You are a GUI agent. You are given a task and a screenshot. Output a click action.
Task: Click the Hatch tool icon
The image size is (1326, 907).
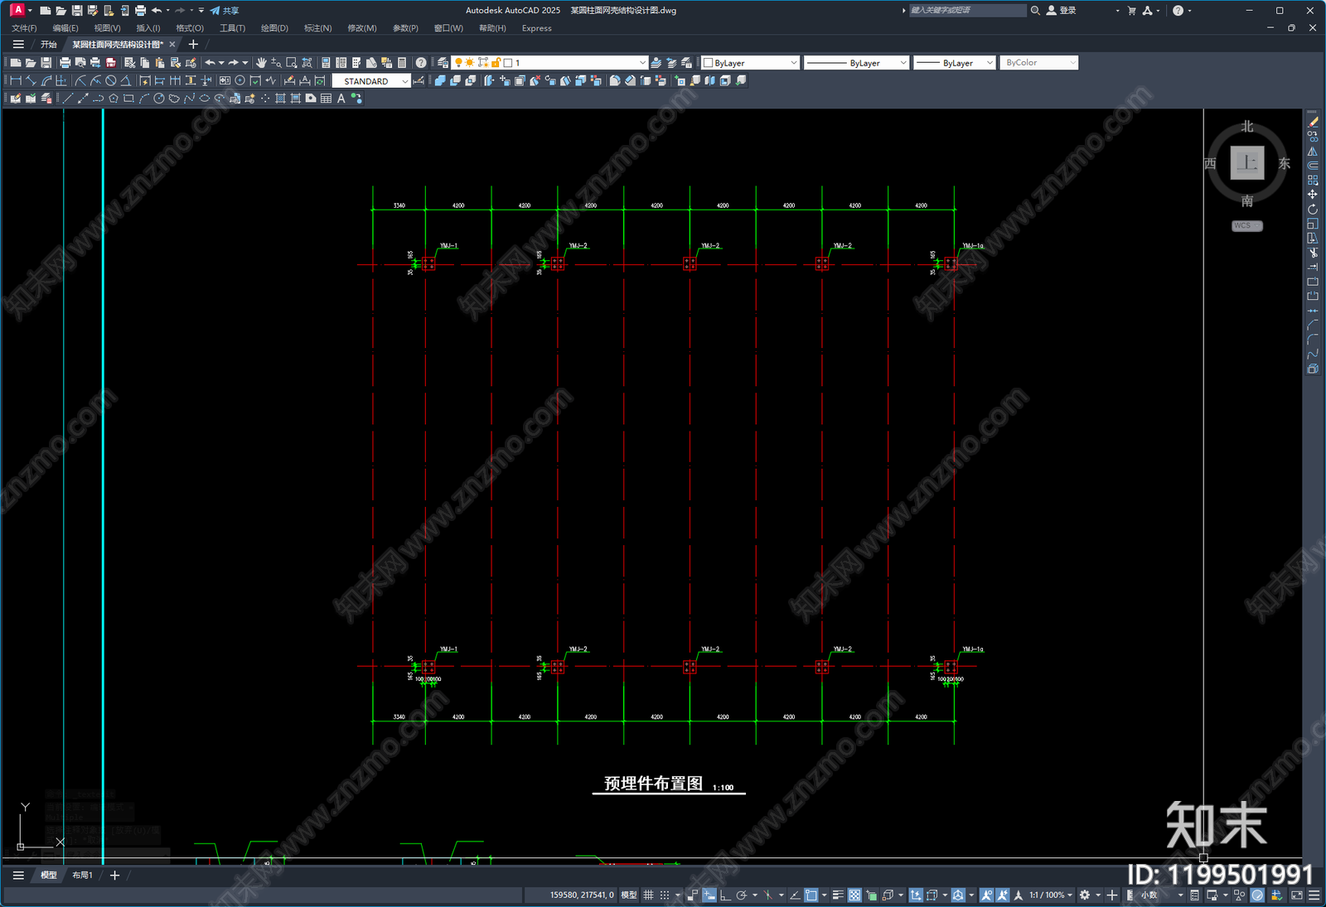tap(280, 99)
